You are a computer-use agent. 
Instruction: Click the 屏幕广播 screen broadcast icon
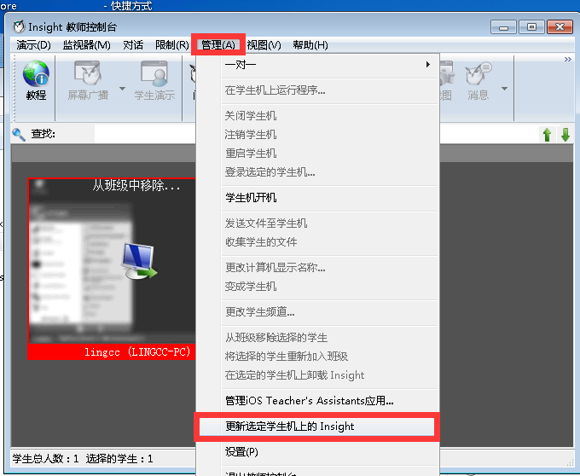88,81
